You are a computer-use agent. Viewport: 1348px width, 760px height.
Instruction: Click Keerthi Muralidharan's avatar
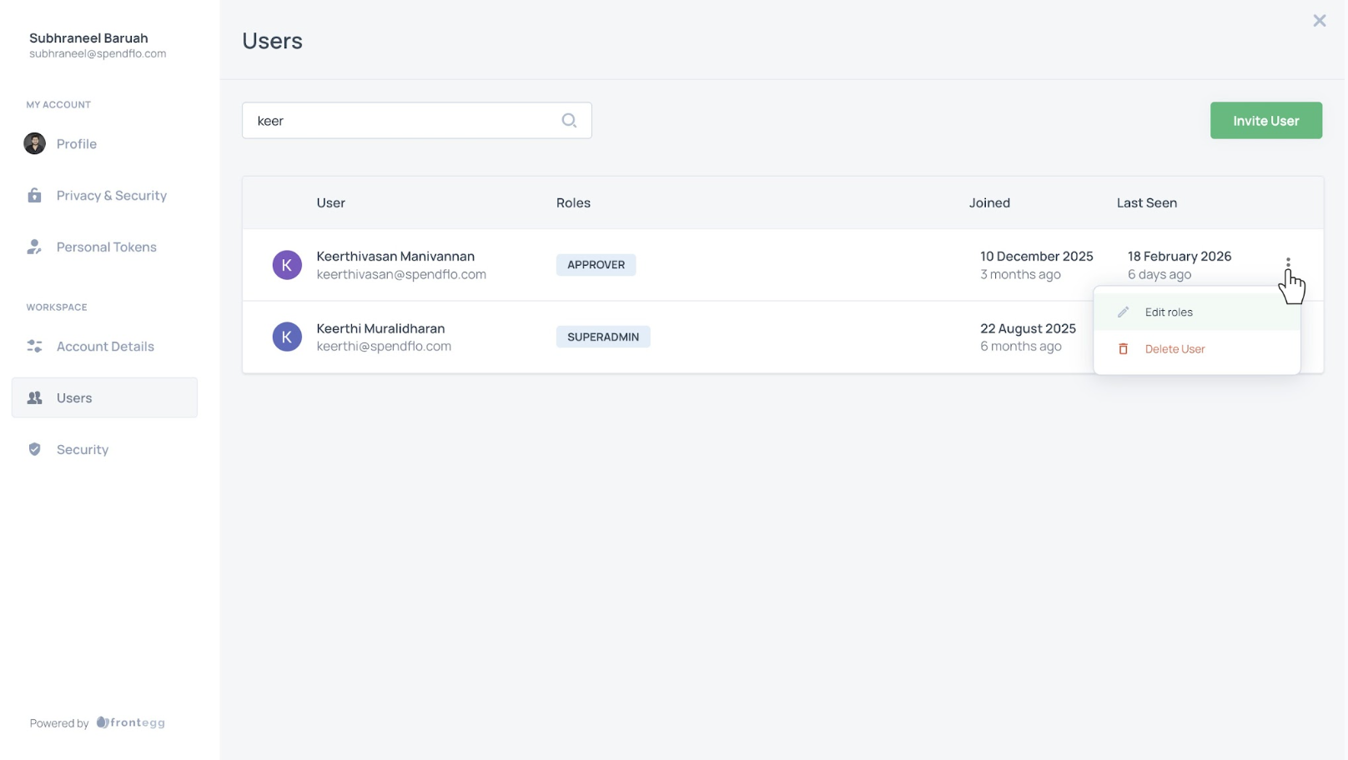point(287,337)
